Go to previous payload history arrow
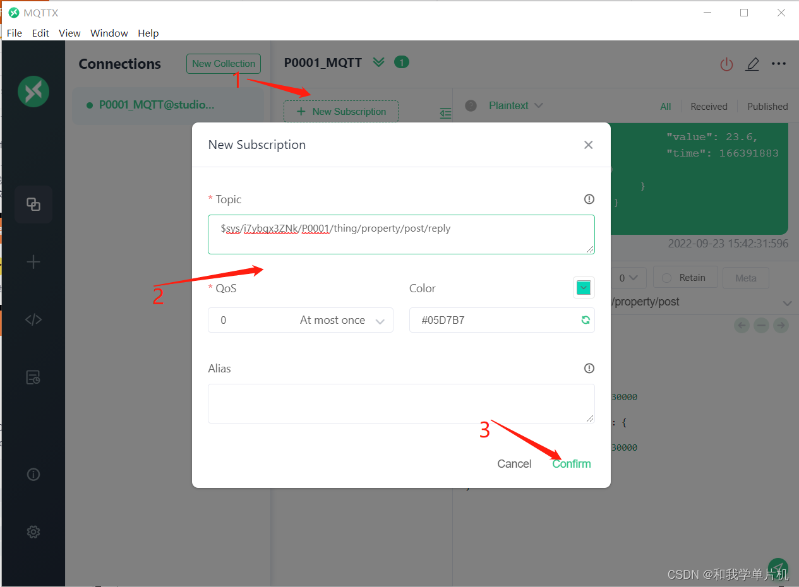799x587 pixels. click(742, 325)
